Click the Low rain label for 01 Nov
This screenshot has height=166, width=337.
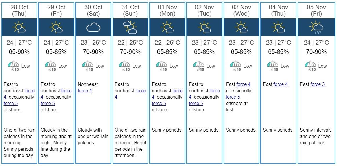point(174,66)
